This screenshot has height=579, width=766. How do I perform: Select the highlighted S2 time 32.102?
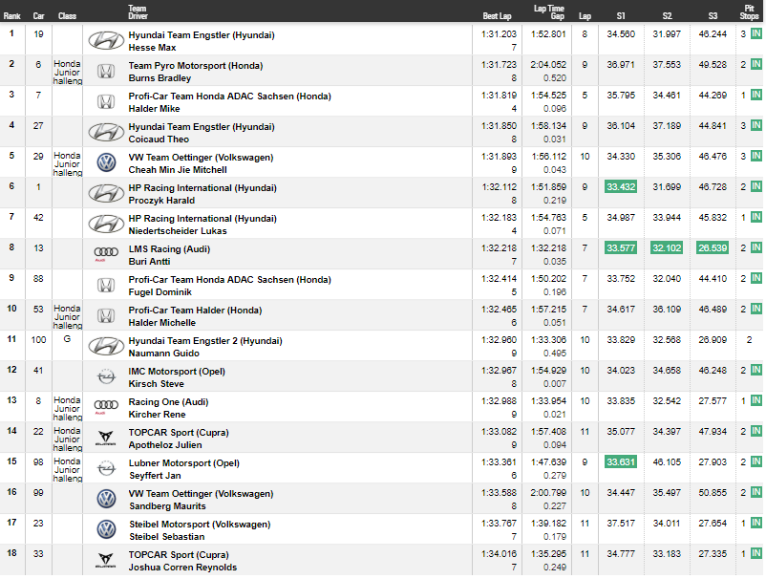[667, 248]
